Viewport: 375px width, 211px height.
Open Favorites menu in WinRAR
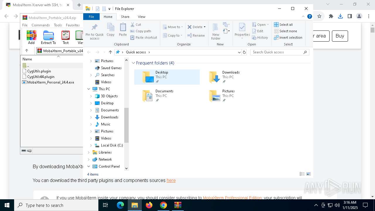(73, 25)
